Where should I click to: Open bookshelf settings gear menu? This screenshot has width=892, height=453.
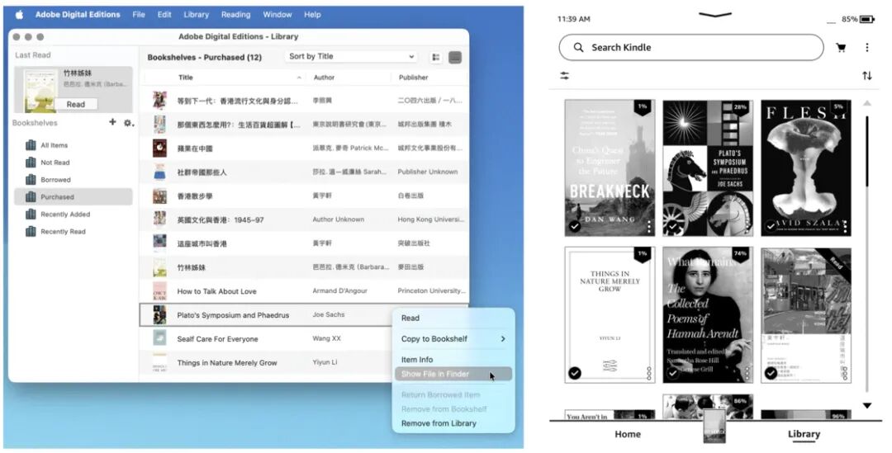pyautogui.click(x=129, y=123)
